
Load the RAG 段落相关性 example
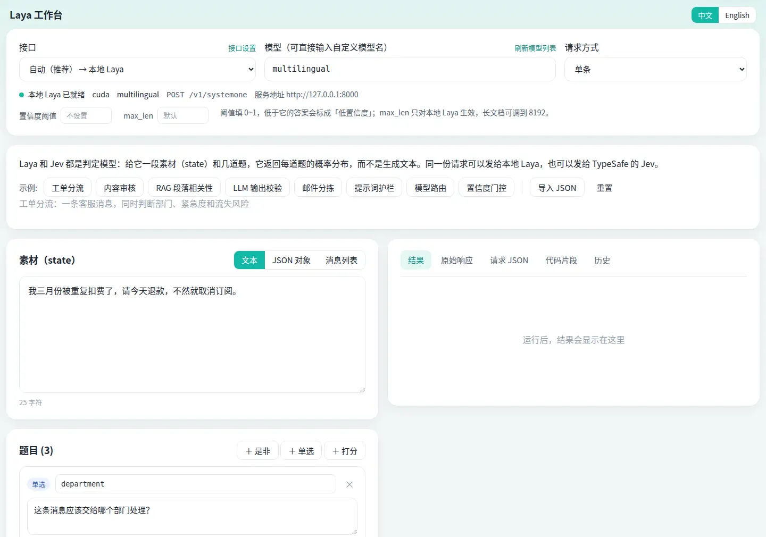coord(185,188)
